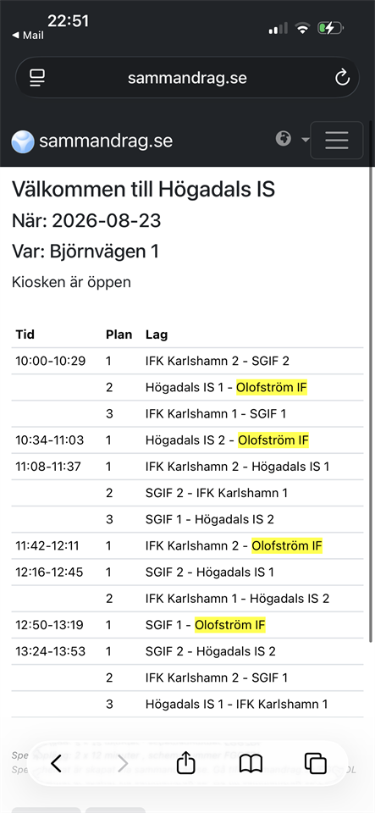Tap the page reload icon
This screenshot has width=375, height=813.
pyautogui.click(x=342, y=78)
